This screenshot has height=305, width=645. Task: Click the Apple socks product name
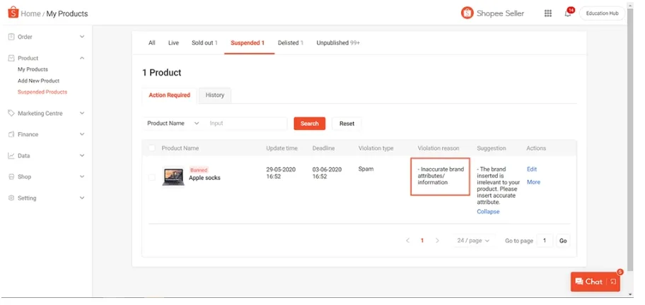pyautogui.click(x=204, y=178)
